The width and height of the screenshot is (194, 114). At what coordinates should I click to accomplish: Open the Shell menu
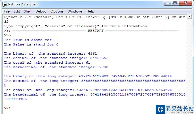tap(28, 11)
